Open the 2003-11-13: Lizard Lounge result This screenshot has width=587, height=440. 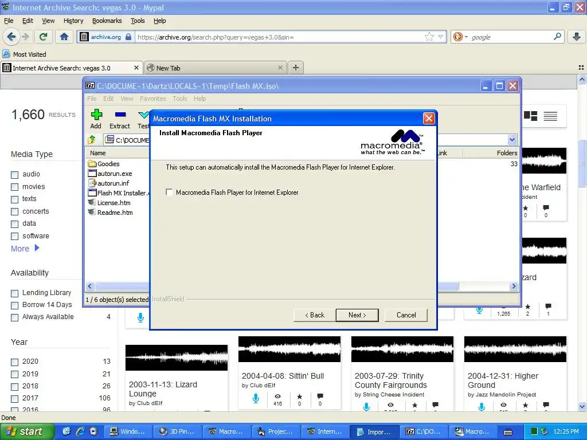click(163, 389)
